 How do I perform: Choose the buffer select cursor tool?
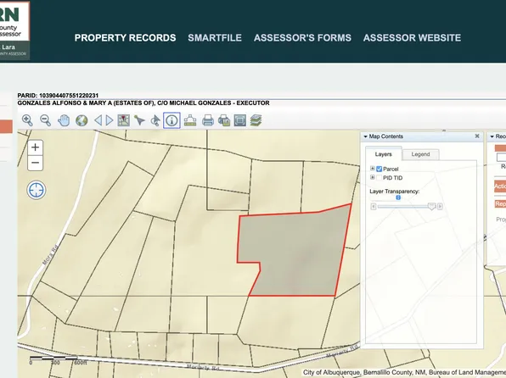coord(155,120)
